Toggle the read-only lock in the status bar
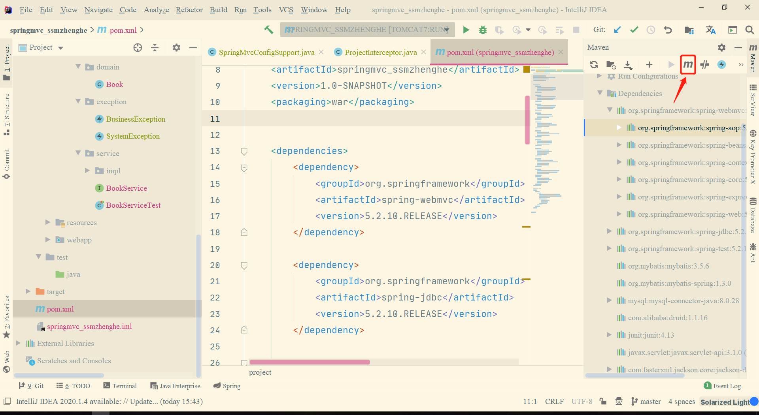Image resolution: width=759 pixels, height=415 pixels. point(603,402)
